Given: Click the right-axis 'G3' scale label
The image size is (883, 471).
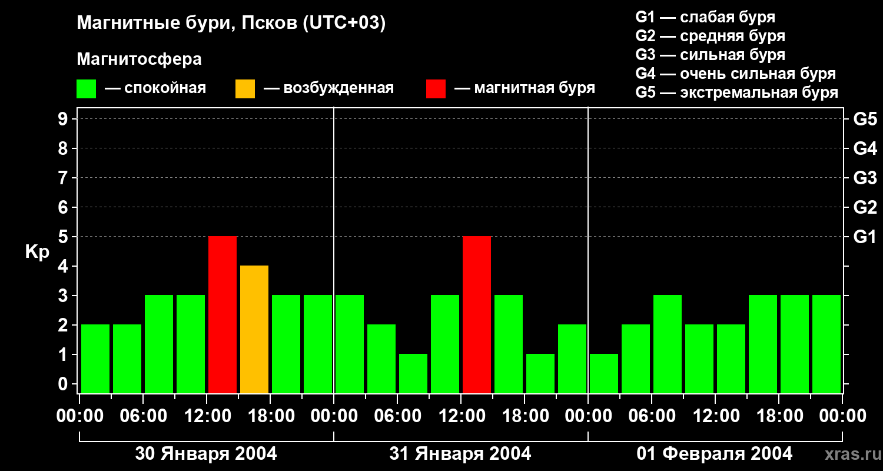Looking at the screenshot, I should (x=865, y=178).
